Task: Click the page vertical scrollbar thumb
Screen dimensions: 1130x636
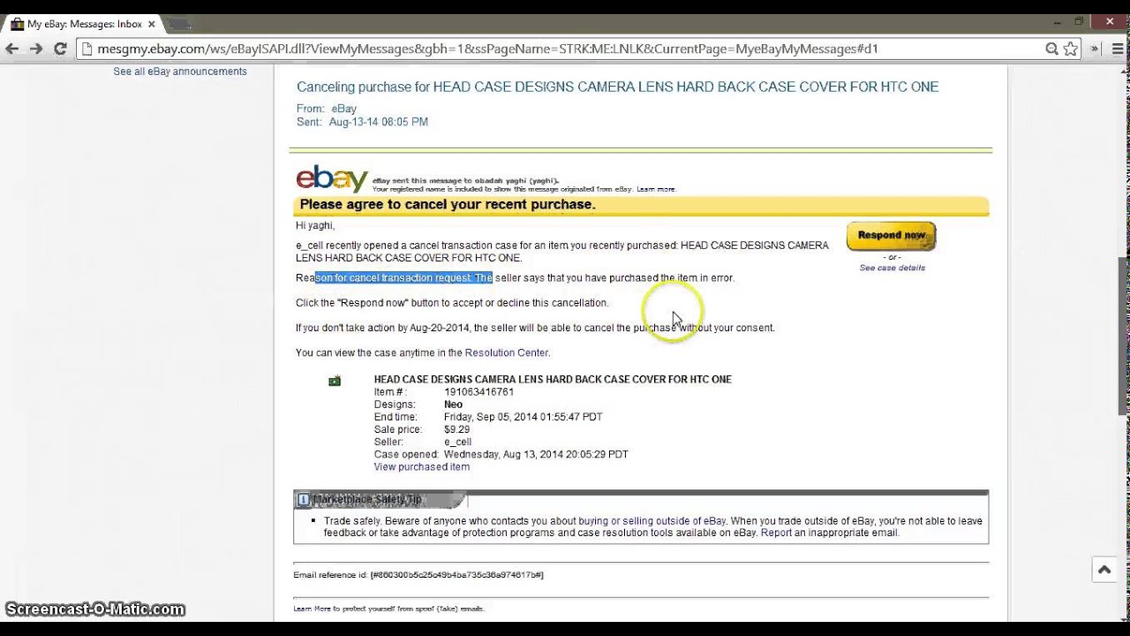Action: [x=1124, y=336]
